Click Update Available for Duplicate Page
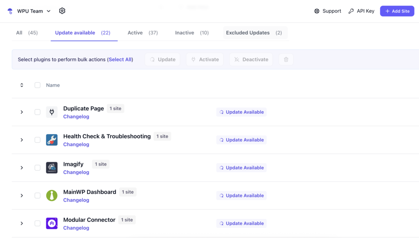The height and width of the screenshot is (238, 419). coord(241,112)
